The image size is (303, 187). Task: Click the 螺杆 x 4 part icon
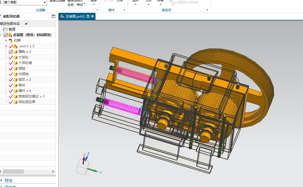[16, 91]
